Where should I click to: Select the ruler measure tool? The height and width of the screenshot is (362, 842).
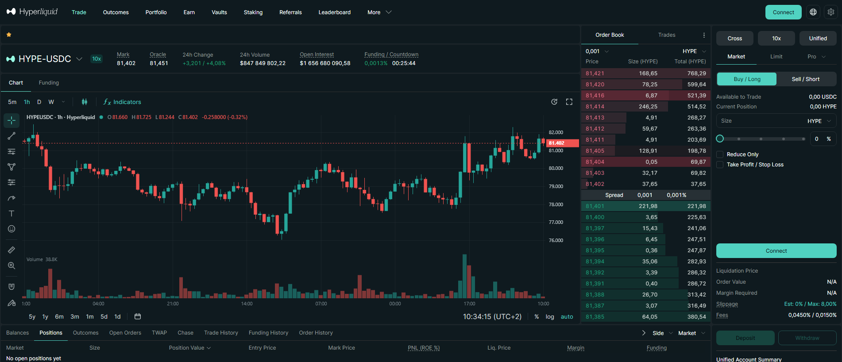[12, 250]
